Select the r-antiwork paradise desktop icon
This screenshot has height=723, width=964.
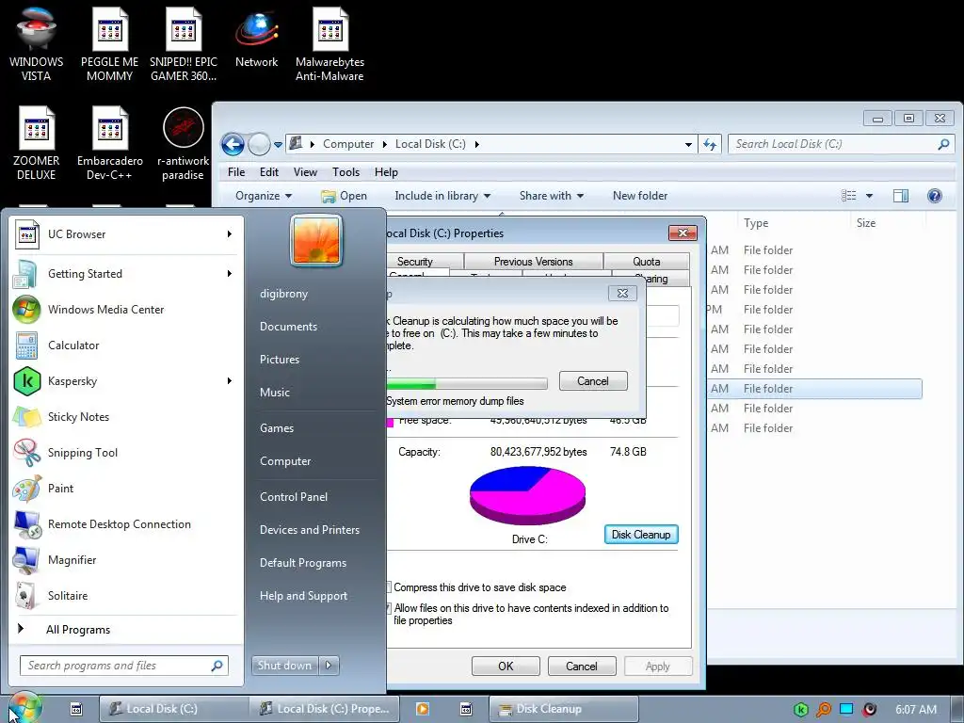point(184,143)
